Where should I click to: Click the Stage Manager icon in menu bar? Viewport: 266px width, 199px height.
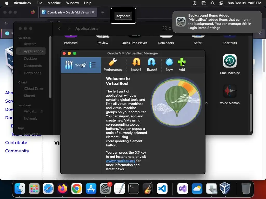(x=204, y=3)
